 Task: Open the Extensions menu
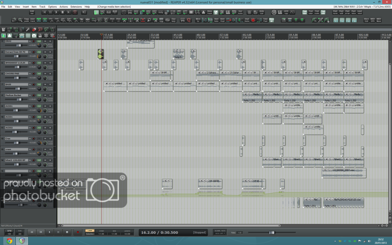coord(76,7)
